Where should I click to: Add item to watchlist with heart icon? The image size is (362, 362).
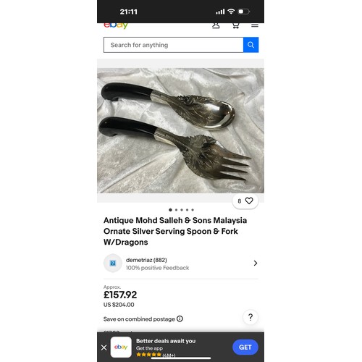click(249, 201)
